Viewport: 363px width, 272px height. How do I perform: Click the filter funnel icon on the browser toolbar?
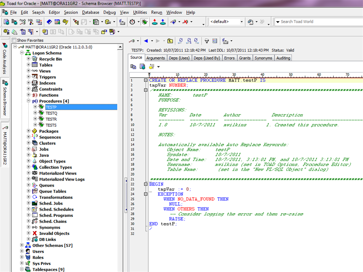coord(207,41)
